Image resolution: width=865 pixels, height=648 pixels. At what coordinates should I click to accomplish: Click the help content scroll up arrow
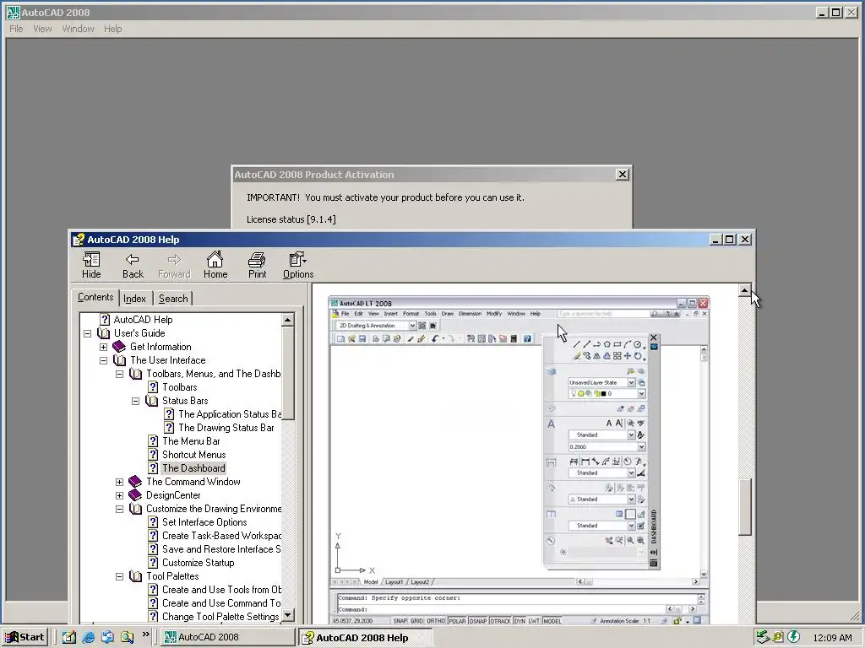(744, 290)
